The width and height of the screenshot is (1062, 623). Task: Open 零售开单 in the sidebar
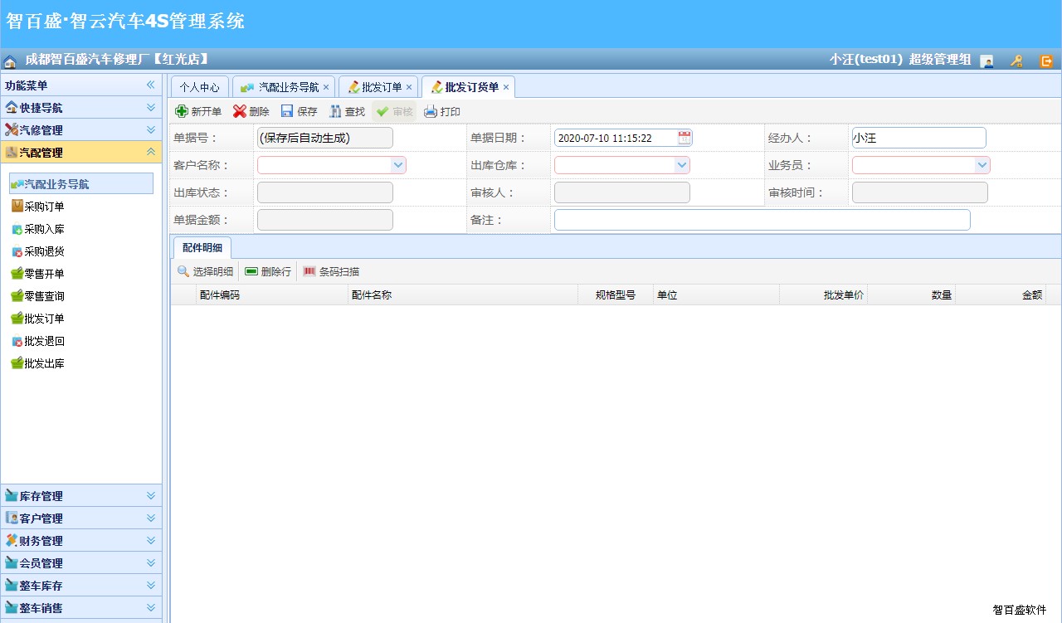click(37, 274)
